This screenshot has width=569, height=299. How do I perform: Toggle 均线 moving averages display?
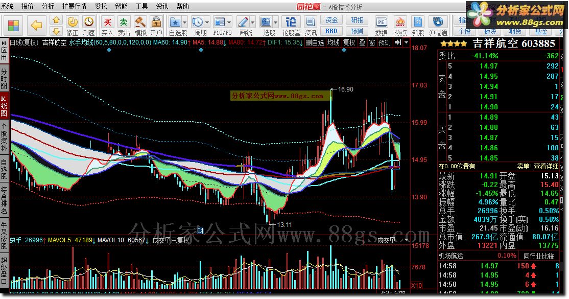pos(334,42)
